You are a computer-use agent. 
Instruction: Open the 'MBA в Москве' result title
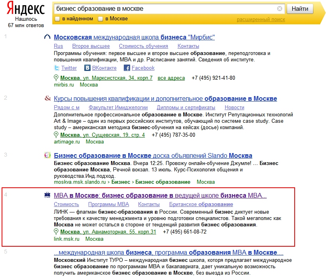(160, 196)
